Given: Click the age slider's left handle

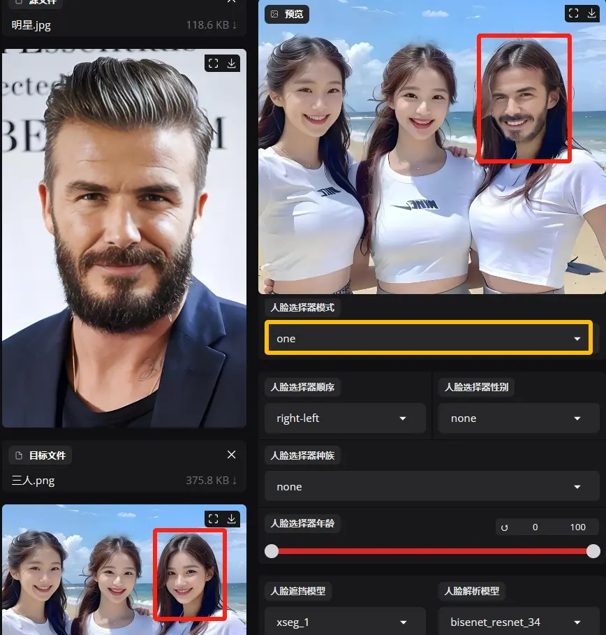Looking at the screenshot, I should tap(272, 551).
